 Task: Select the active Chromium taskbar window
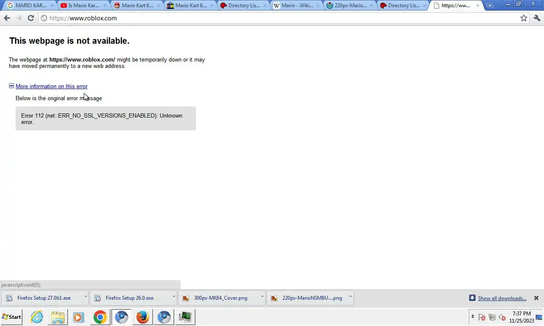[122, 317]
